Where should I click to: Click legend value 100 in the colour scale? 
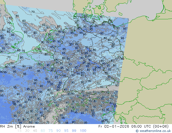tap(83, 131)
